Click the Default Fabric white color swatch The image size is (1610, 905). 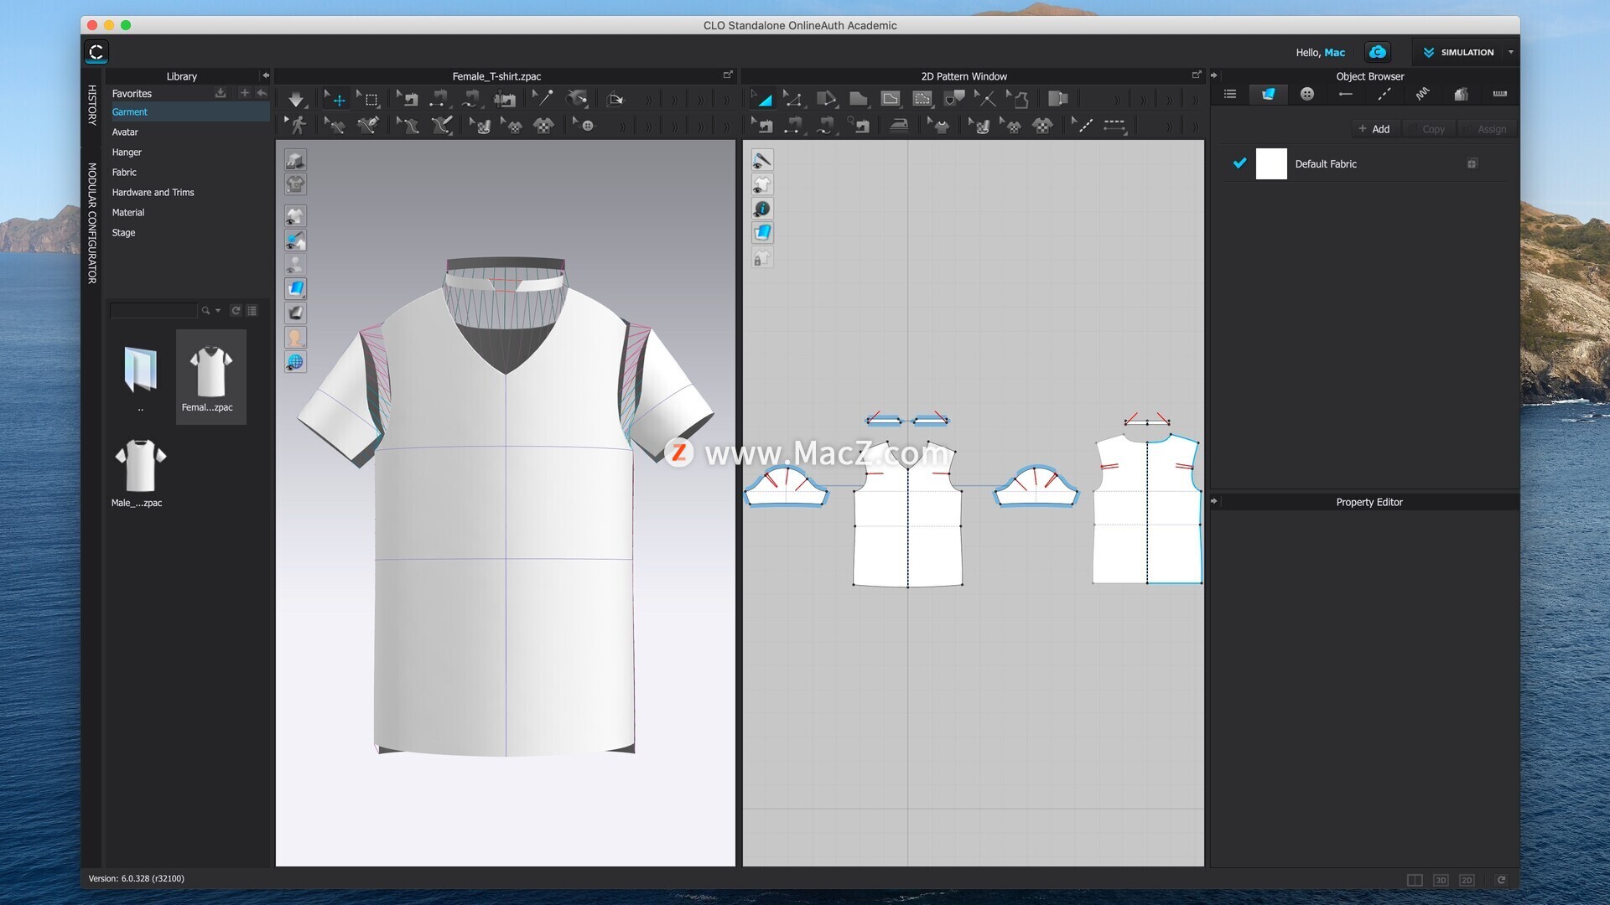(1270, 163)
